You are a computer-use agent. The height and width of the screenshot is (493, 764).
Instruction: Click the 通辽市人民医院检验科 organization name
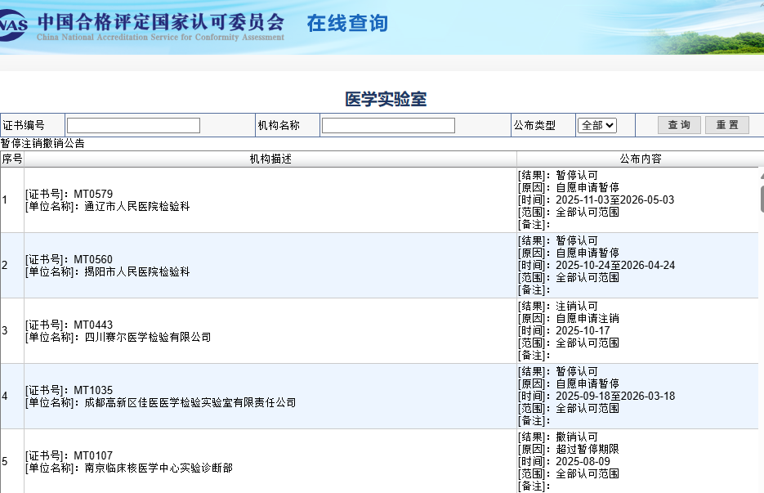pos(137,207)
